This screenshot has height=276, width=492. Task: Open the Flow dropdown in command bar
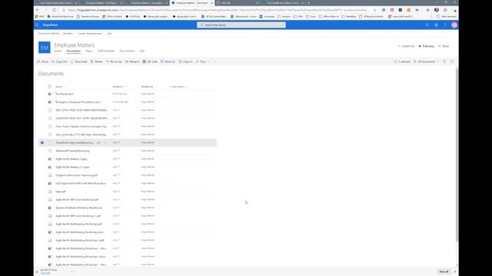coord(202,61)
